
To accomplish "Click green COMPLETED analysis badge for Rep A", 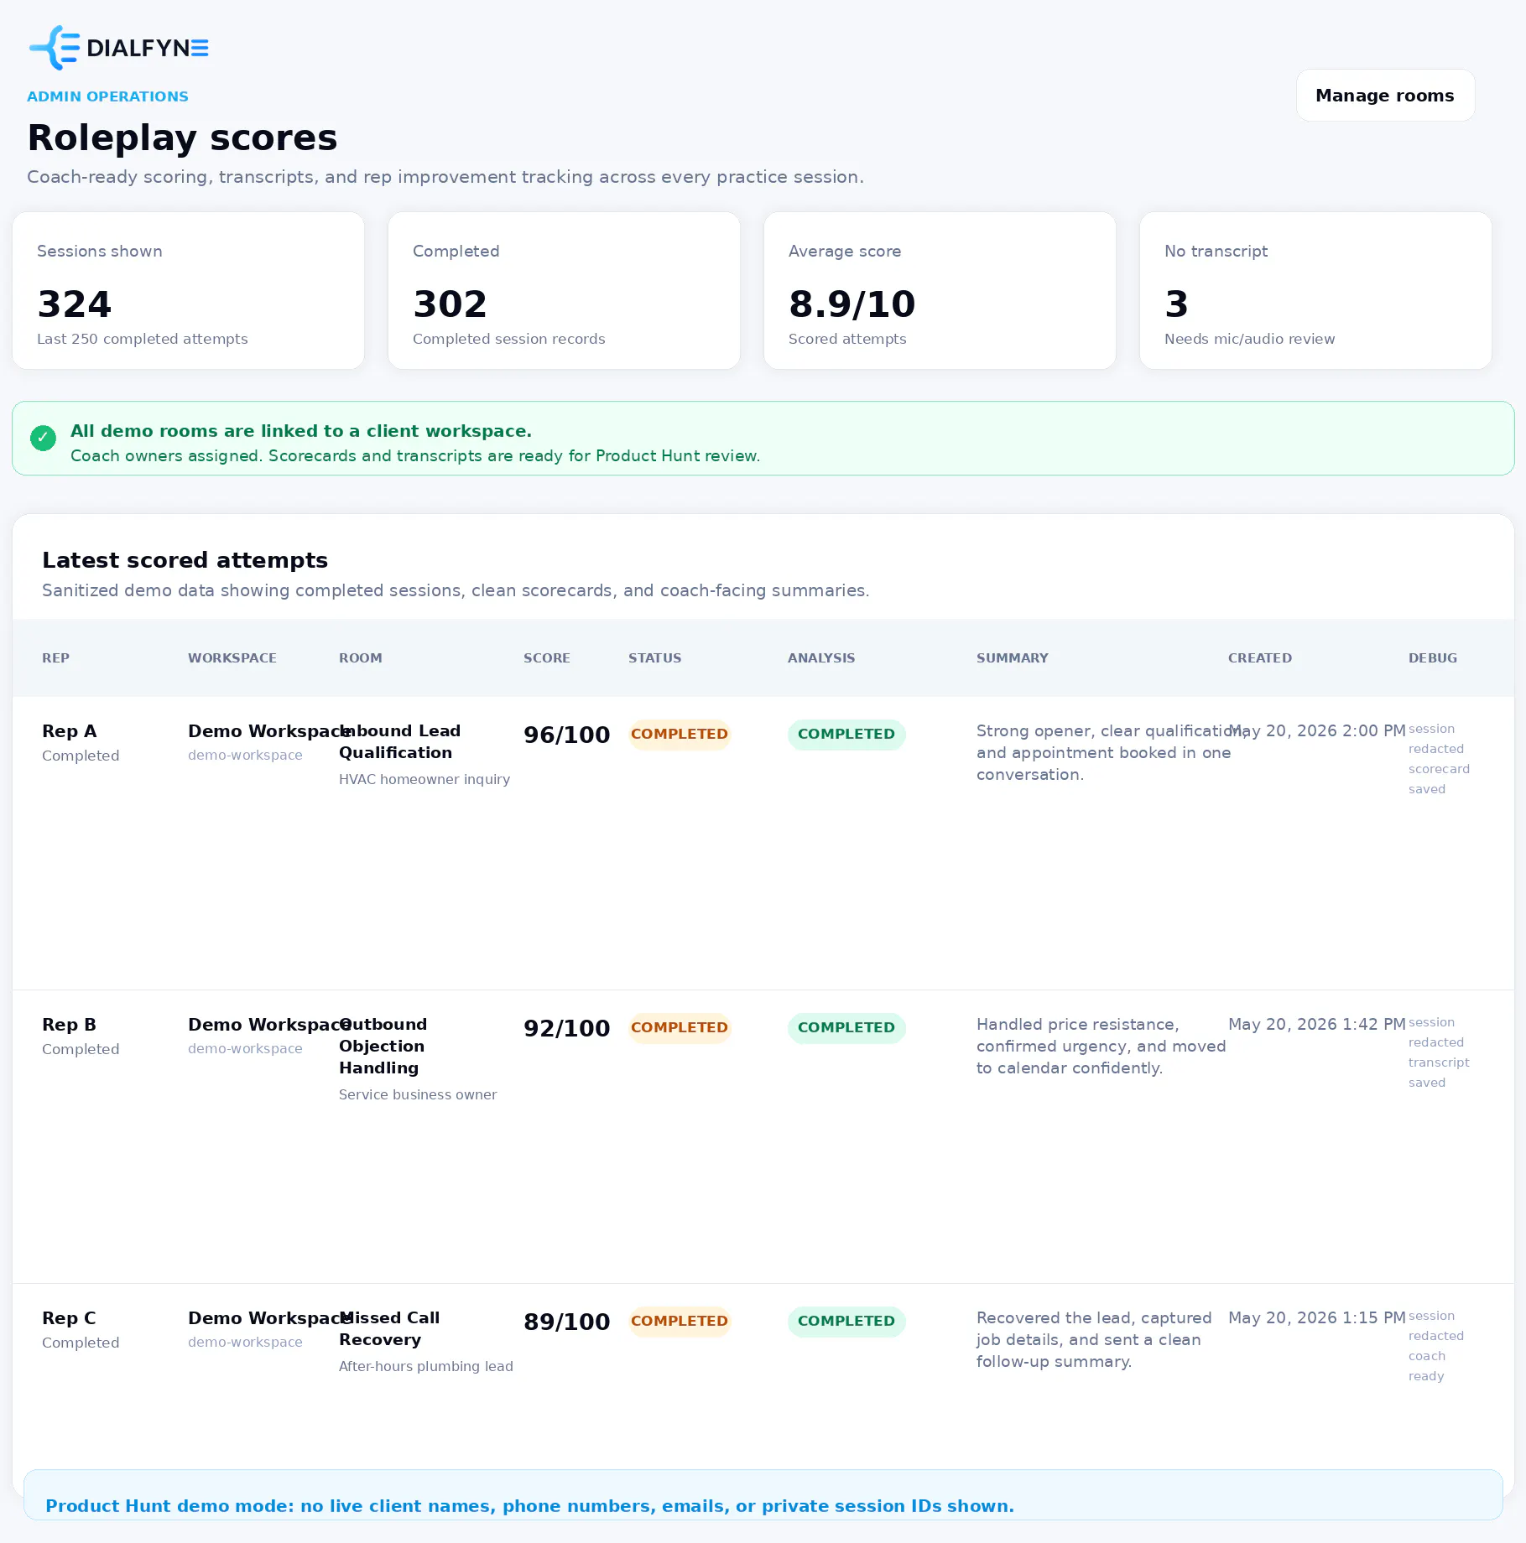I will [846, 735].
